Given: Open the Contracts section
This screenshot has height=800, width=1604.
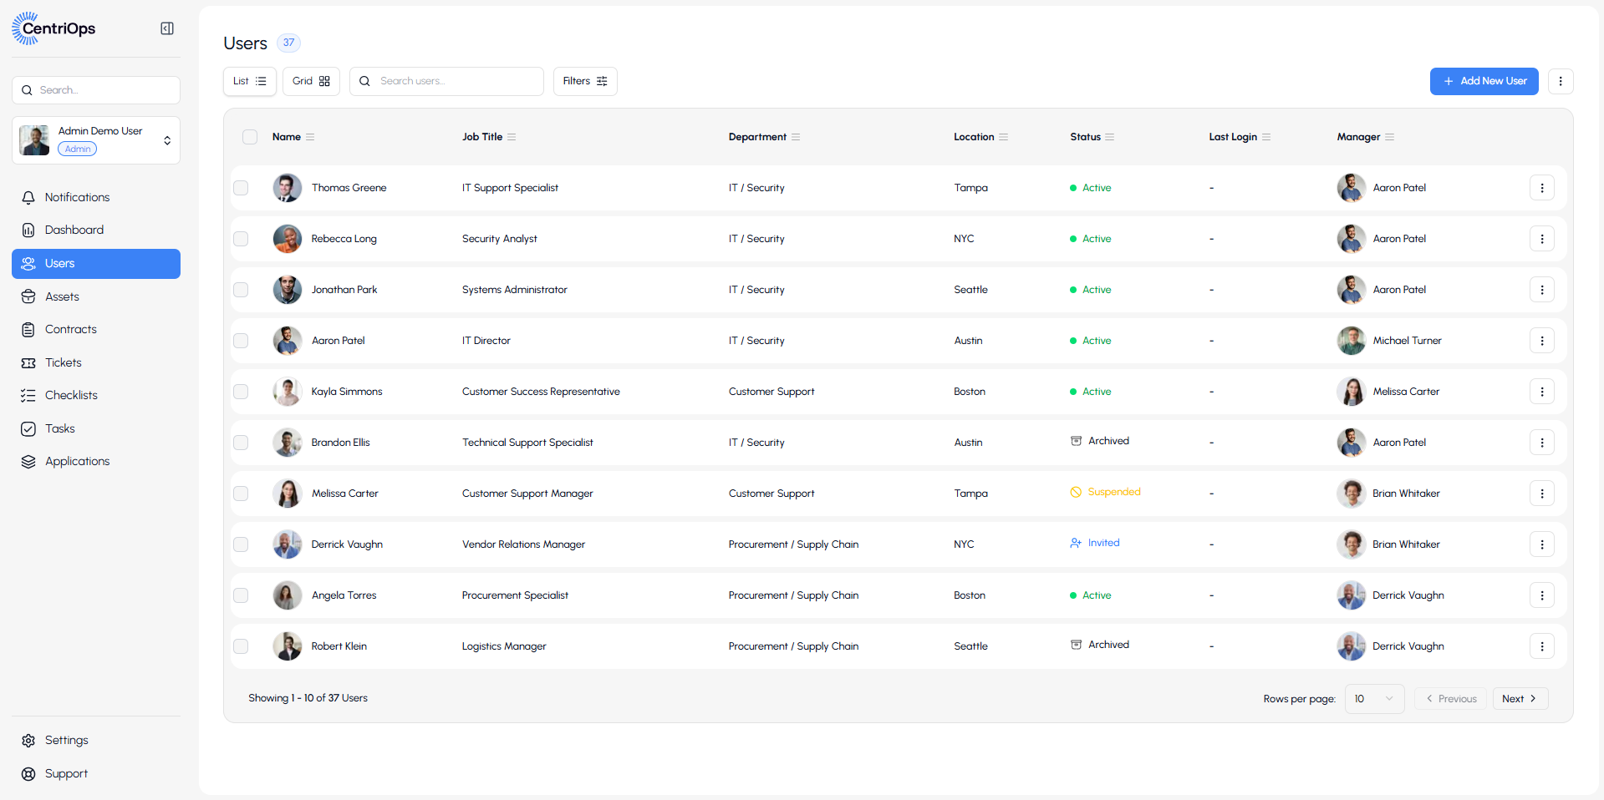Looking at the screenshot, I should pyautogui.click(x=96, y=329).
